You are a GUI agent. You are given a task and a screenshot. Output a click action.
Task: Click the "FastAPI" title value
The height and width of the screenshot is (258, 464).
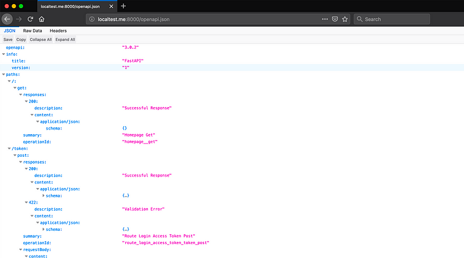click(x=133, y=61)
